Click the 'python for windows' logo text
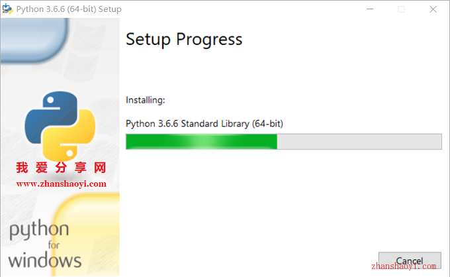The image size is (450, 277). 45,245
